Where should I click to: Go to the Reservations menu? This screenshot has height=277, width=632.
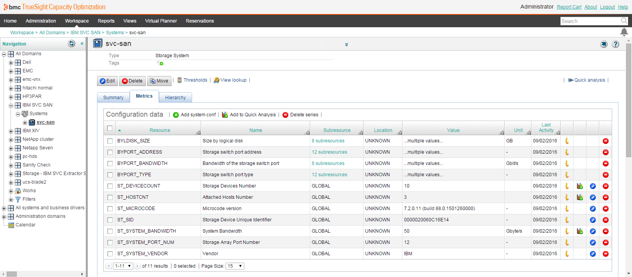point(200,21)
